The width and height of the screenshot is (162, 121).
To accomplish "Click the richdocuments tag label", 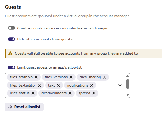I will coord(54,93).
